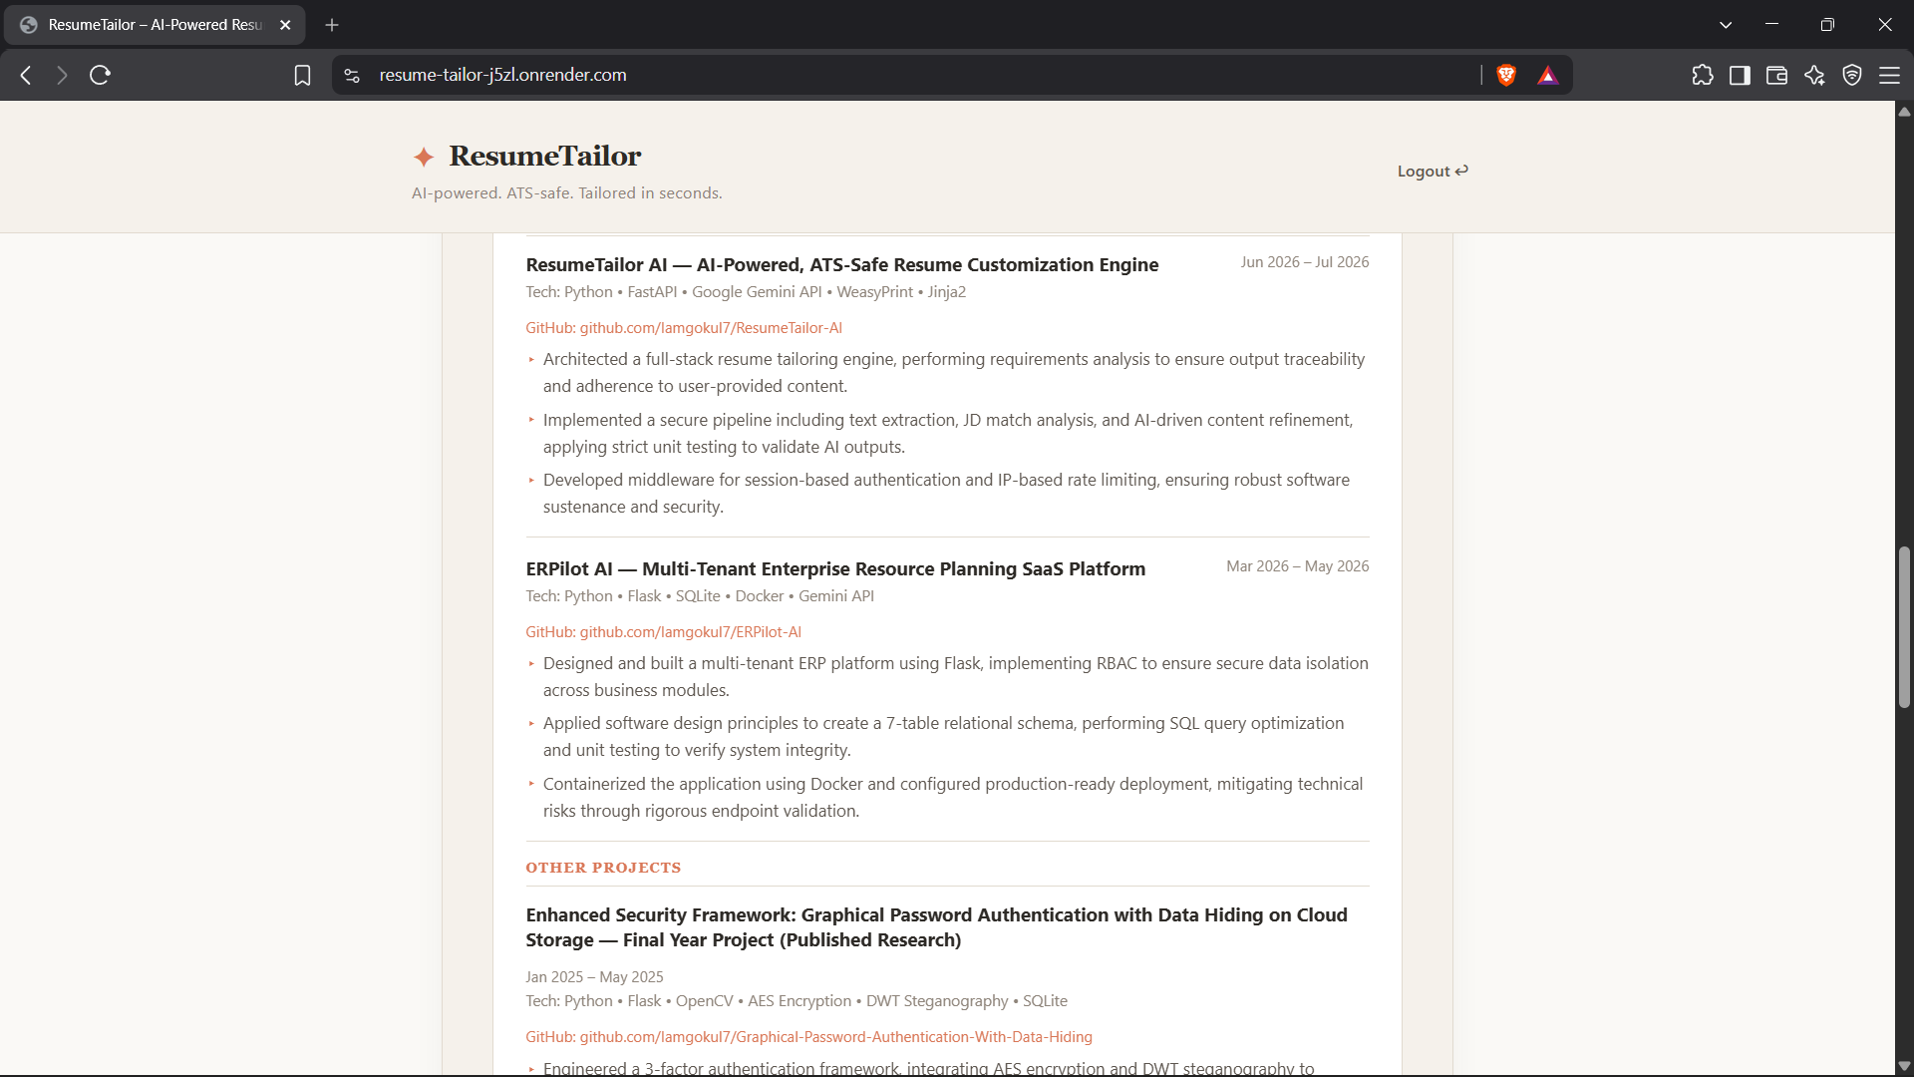The height and width of the screenshot is (1077, 1914).
Task: Click the 'AI-powered. ATS-safe.' tagline
Action: 566,193
